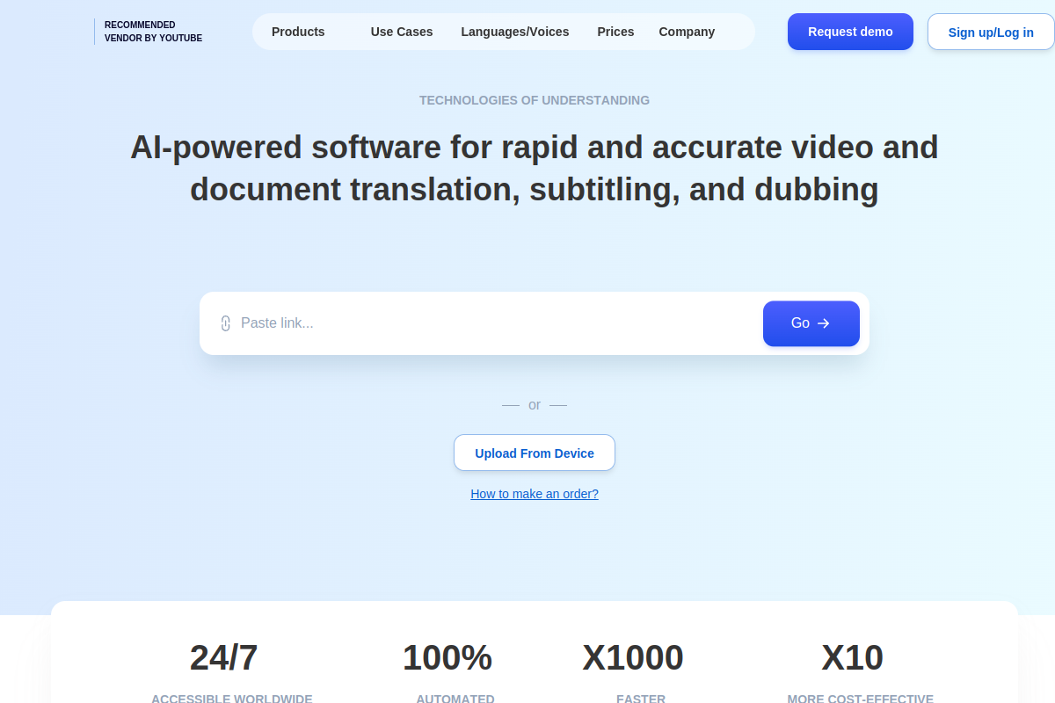Submit with the Go button
The height and width of the screenshot is (703, 1055).
point(811,323)
